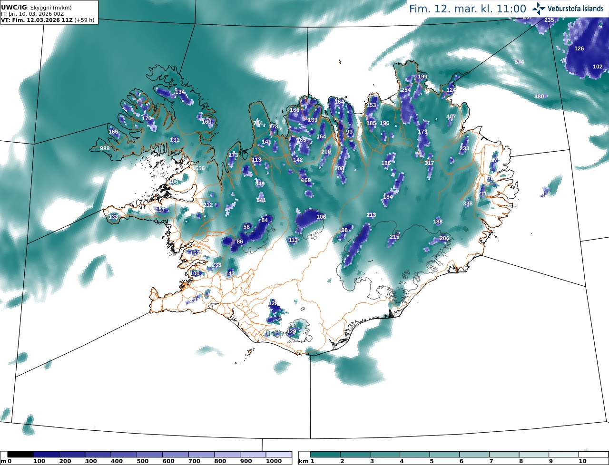Click the 169 visibility value on the map
609x465 pixels.
306,181
